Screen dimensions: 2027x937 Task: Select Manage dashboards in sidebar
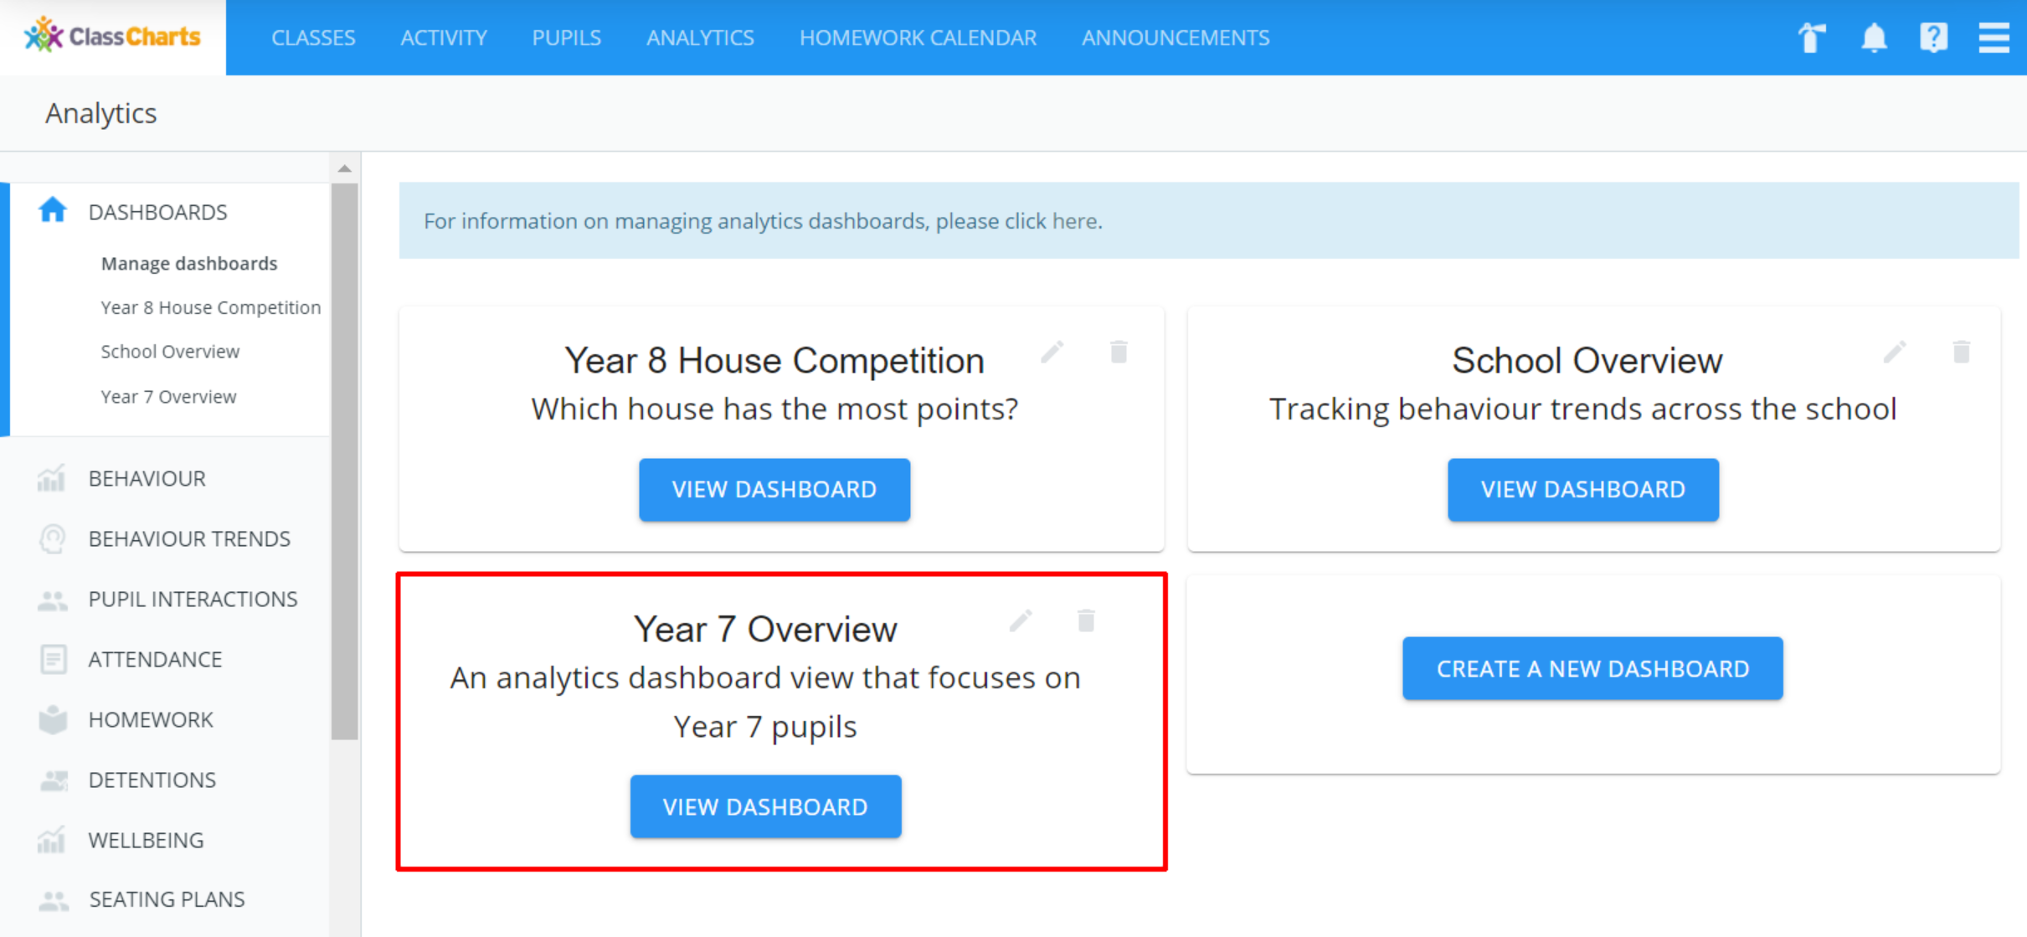pos(189,263)
